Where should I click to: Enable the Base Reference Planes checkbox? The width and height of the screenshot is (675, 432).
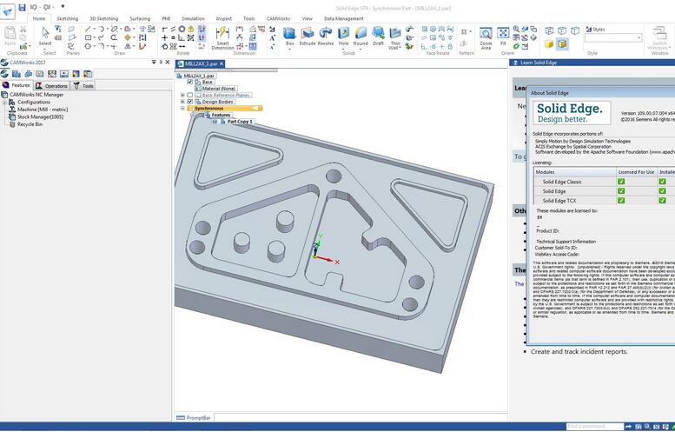click(x=190, y=95)
